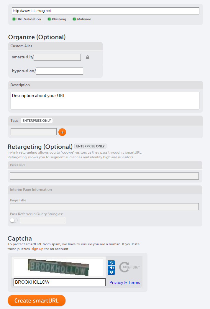210x309 pixels.
Task: Click the reCAPTCHA refresh challenge icon
Action: click(111, 263)
